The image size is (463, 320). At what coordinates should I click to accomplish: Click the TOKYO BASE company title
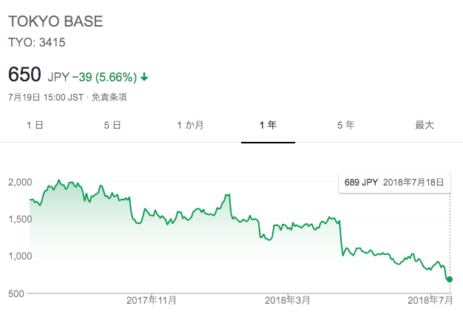coord(55,21)
